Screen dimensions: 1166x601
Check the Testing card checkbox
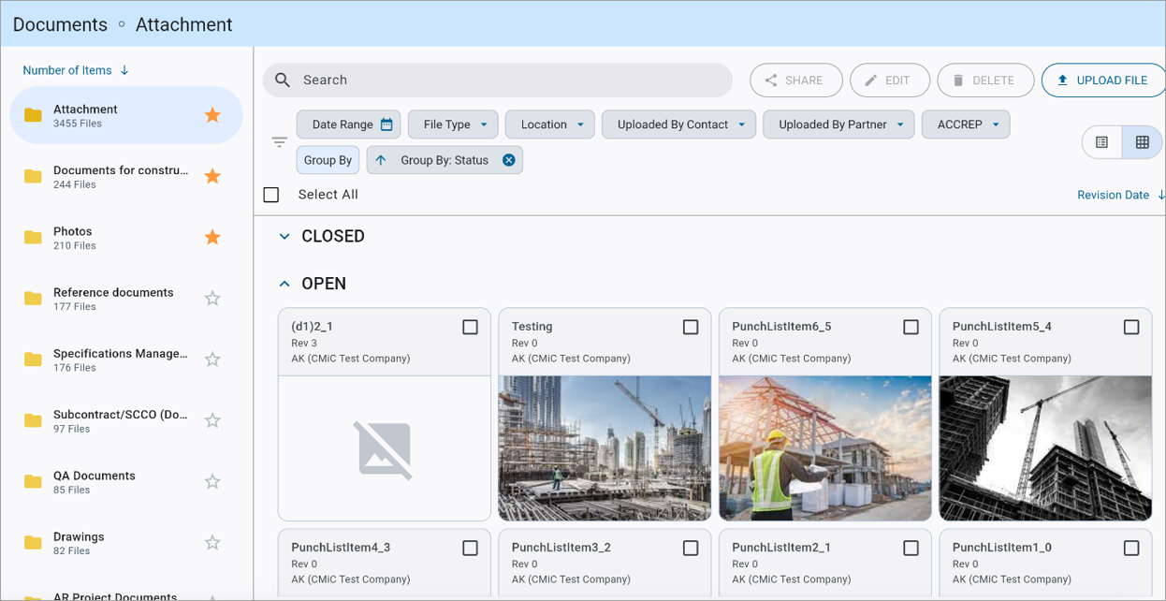(691, 327)
